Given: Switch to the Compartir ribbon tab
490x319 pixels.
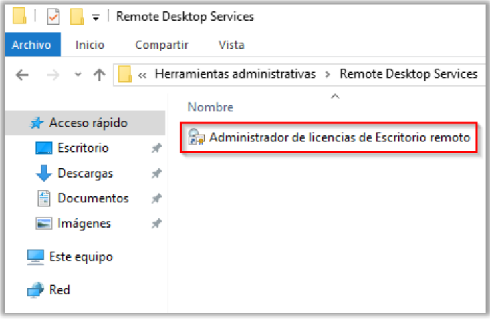Looking at the screenshot, I should tap(160, 45).
